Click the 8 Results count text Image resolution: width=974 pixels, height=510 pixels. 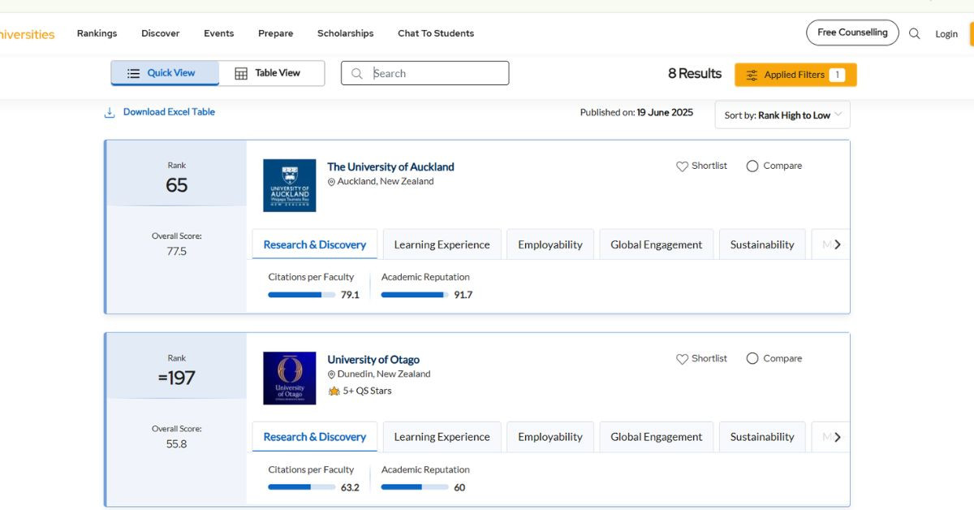pyautogui.click(x=695, y=74)
